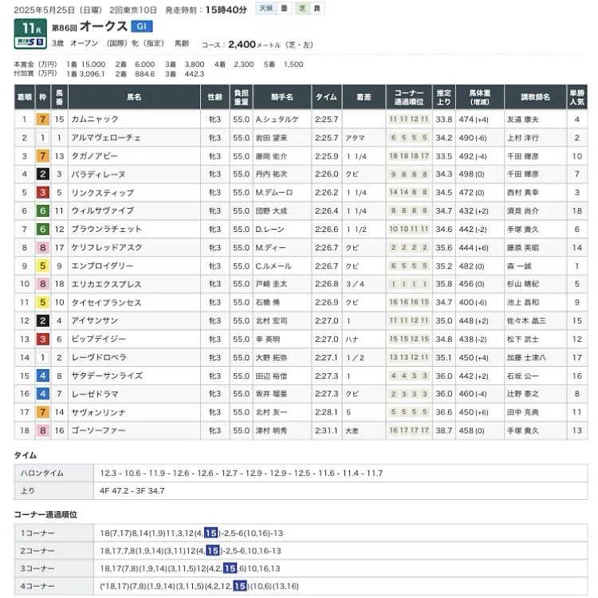598x598 pixels.
Task: Click orange frame 7 box in カムニャック row
Action: click(x=43, y=120)
